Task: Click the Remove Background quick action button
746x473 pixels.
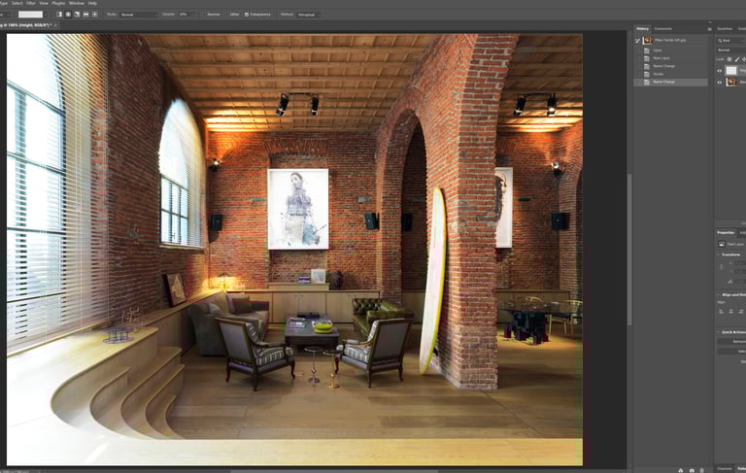Action: [x=732, y=342]
